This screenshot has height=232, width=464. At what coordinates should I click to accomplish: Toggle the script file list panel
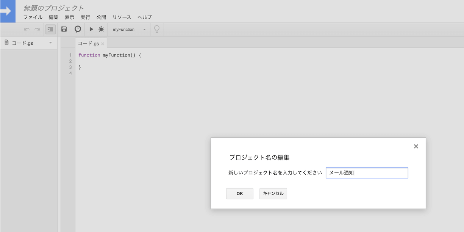(x=50, y=29)
